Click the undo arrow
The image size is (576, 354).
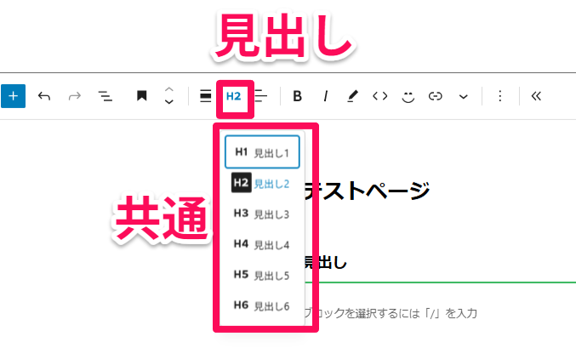[x=44, y=96]
